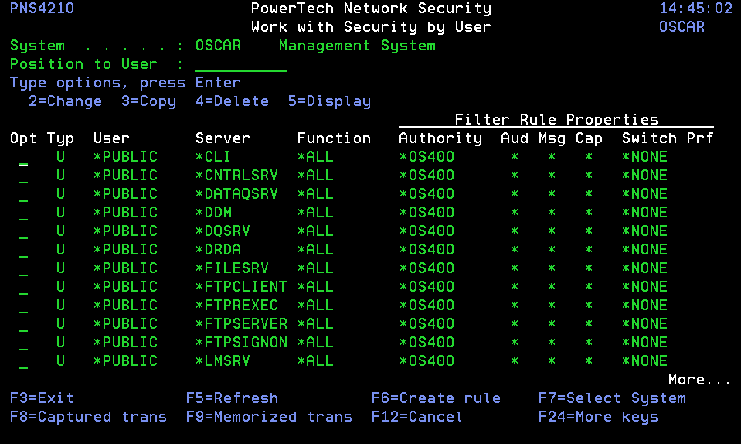This screenshot has width=741, height=444.
Task: Click the Opt field for *CLI row
Action: (x=23, y=158)
